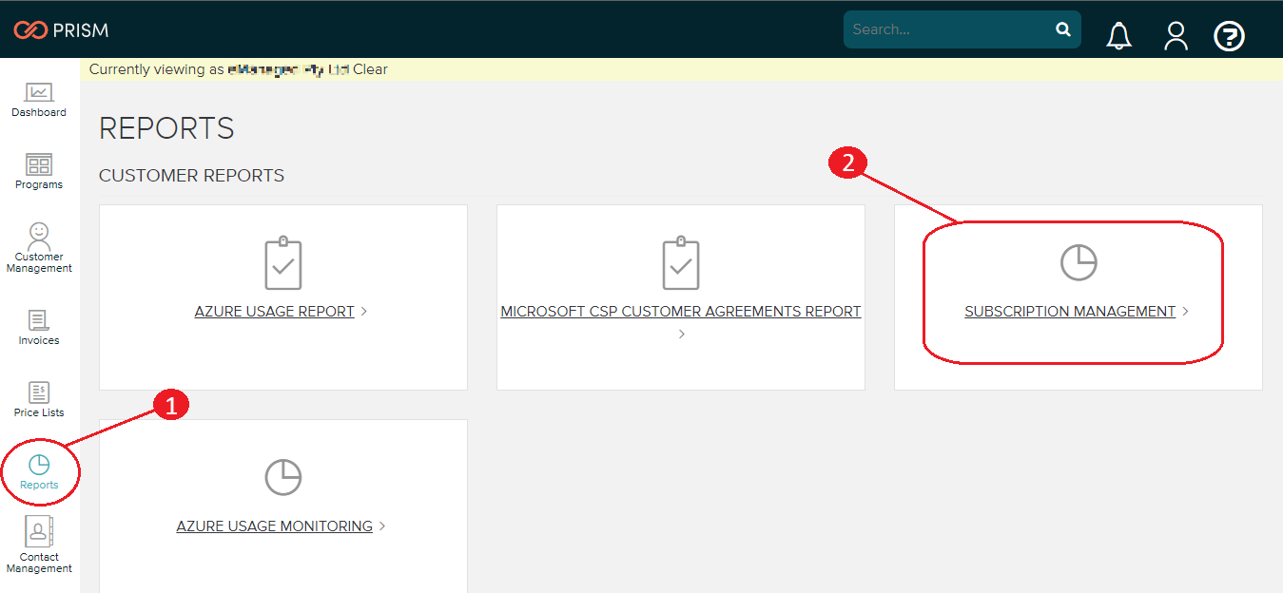Type in the Search input field
The width and height of the screenshot is (1283, 593).
(946, 29)
